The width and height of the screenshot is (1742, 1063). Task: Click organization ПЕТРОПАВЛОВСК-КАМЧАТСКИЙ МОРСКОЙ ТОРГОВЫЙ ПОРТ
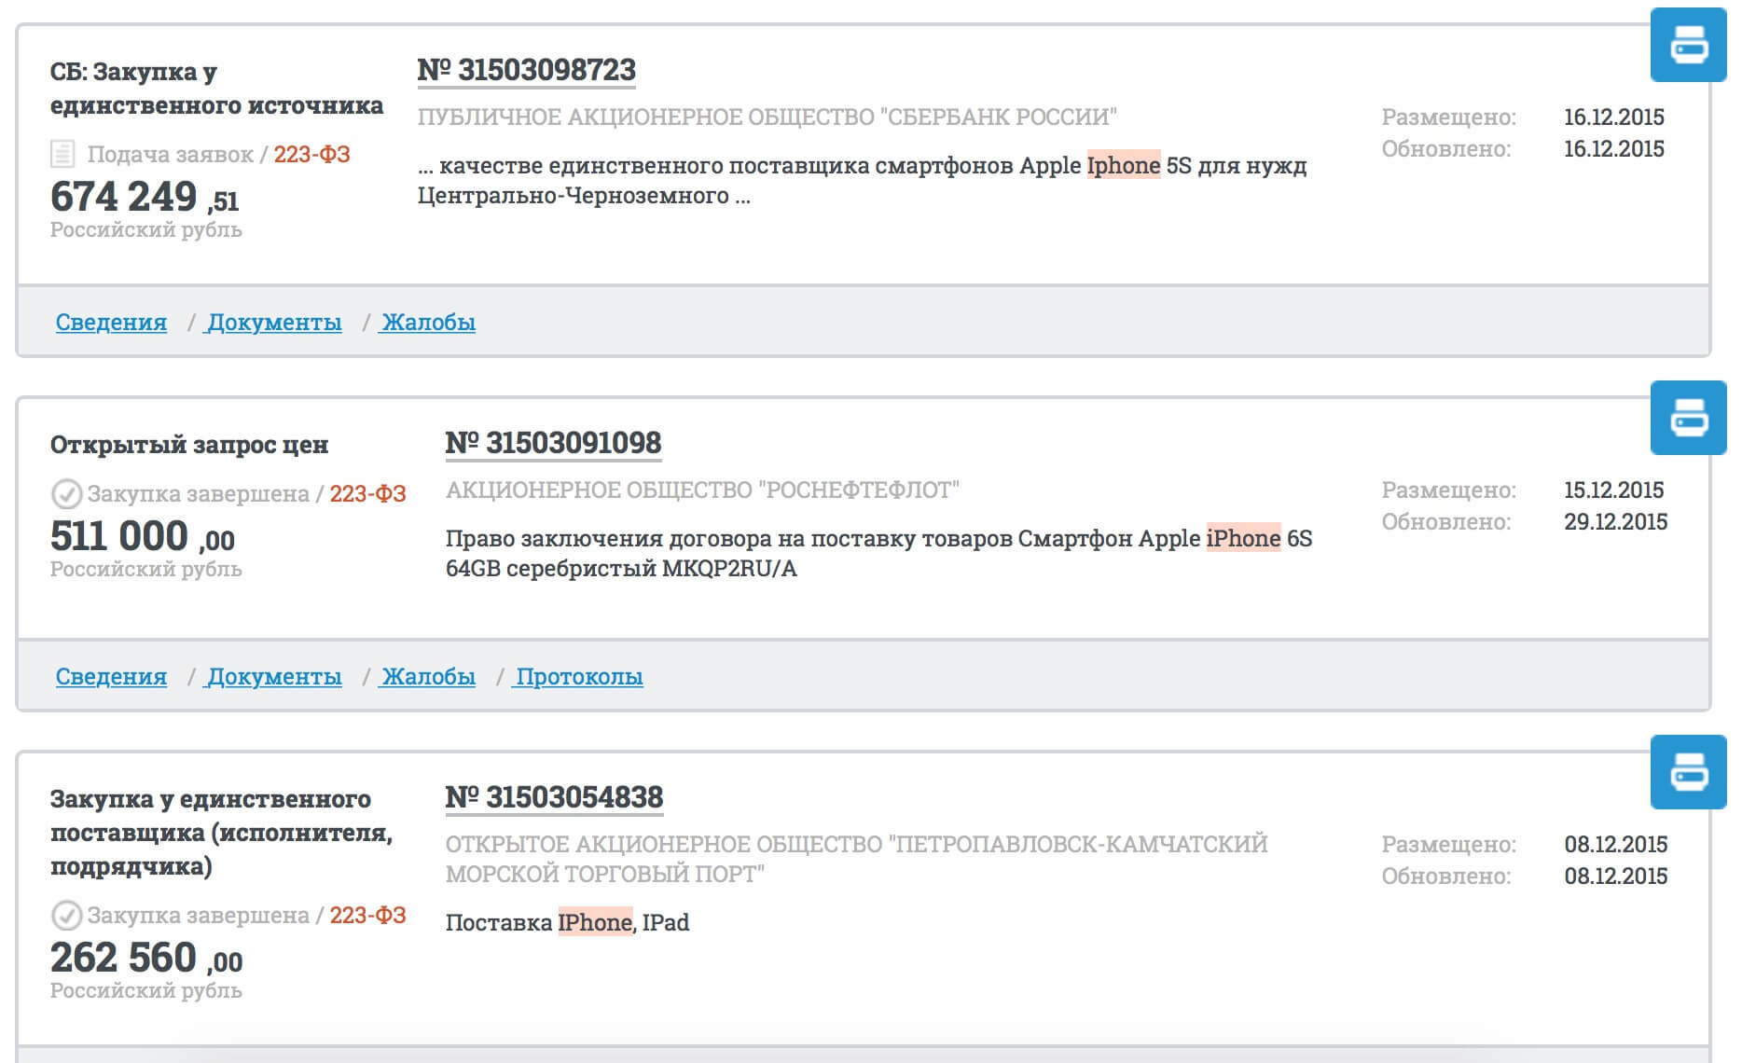tap(856, 859)
